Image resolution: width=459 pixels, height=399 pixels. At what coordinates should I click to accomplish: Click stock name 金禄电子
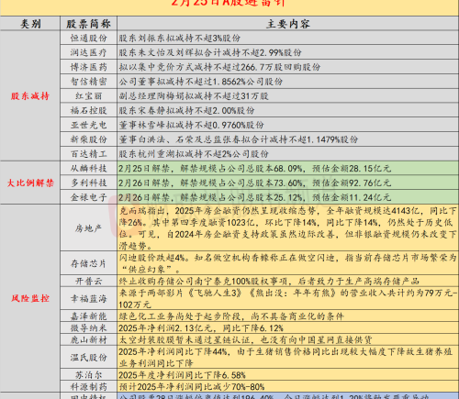click(88, 197)
